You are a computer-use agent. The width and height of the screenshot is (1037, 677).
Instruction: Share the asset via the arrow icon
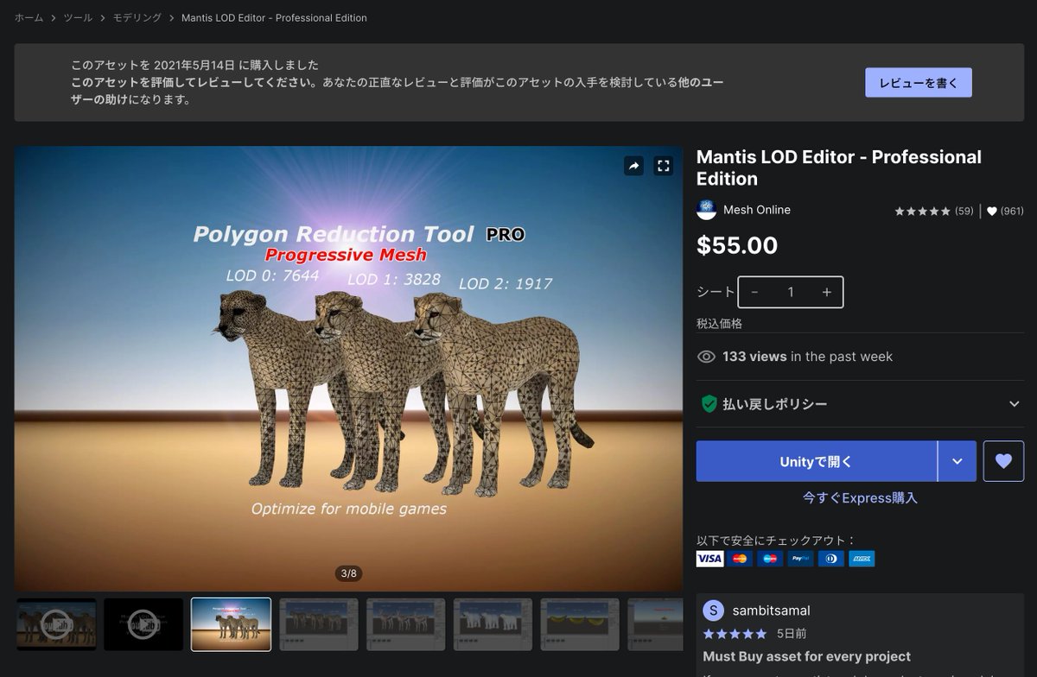click(x=634, y=166)
